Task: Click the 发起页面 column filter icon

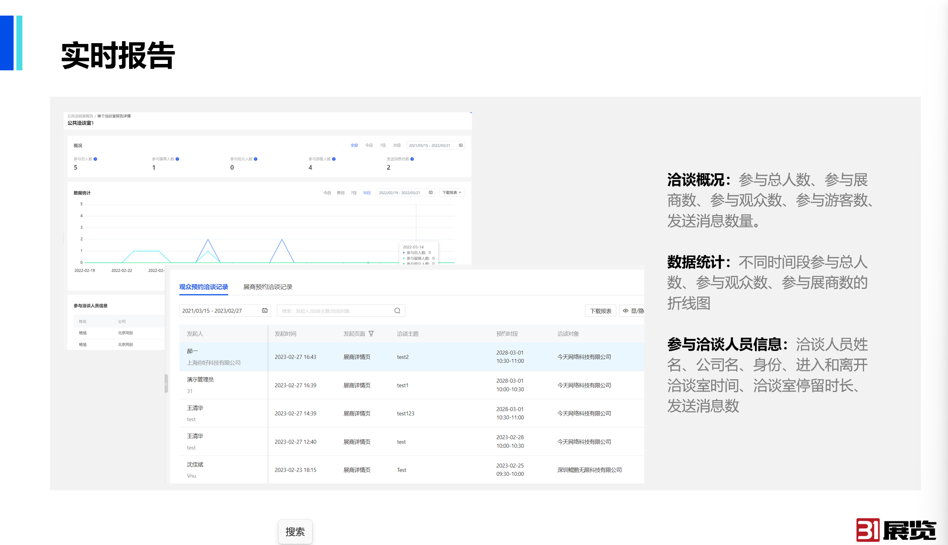Action: pyautogui.click(x=371, y=334)
